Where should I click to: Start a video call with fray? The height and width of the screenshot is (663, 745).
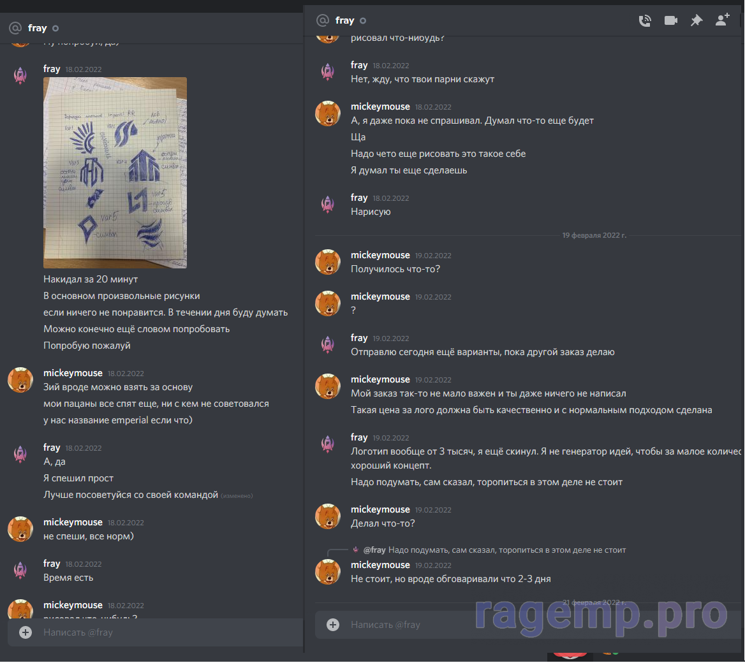coord(670,20)
